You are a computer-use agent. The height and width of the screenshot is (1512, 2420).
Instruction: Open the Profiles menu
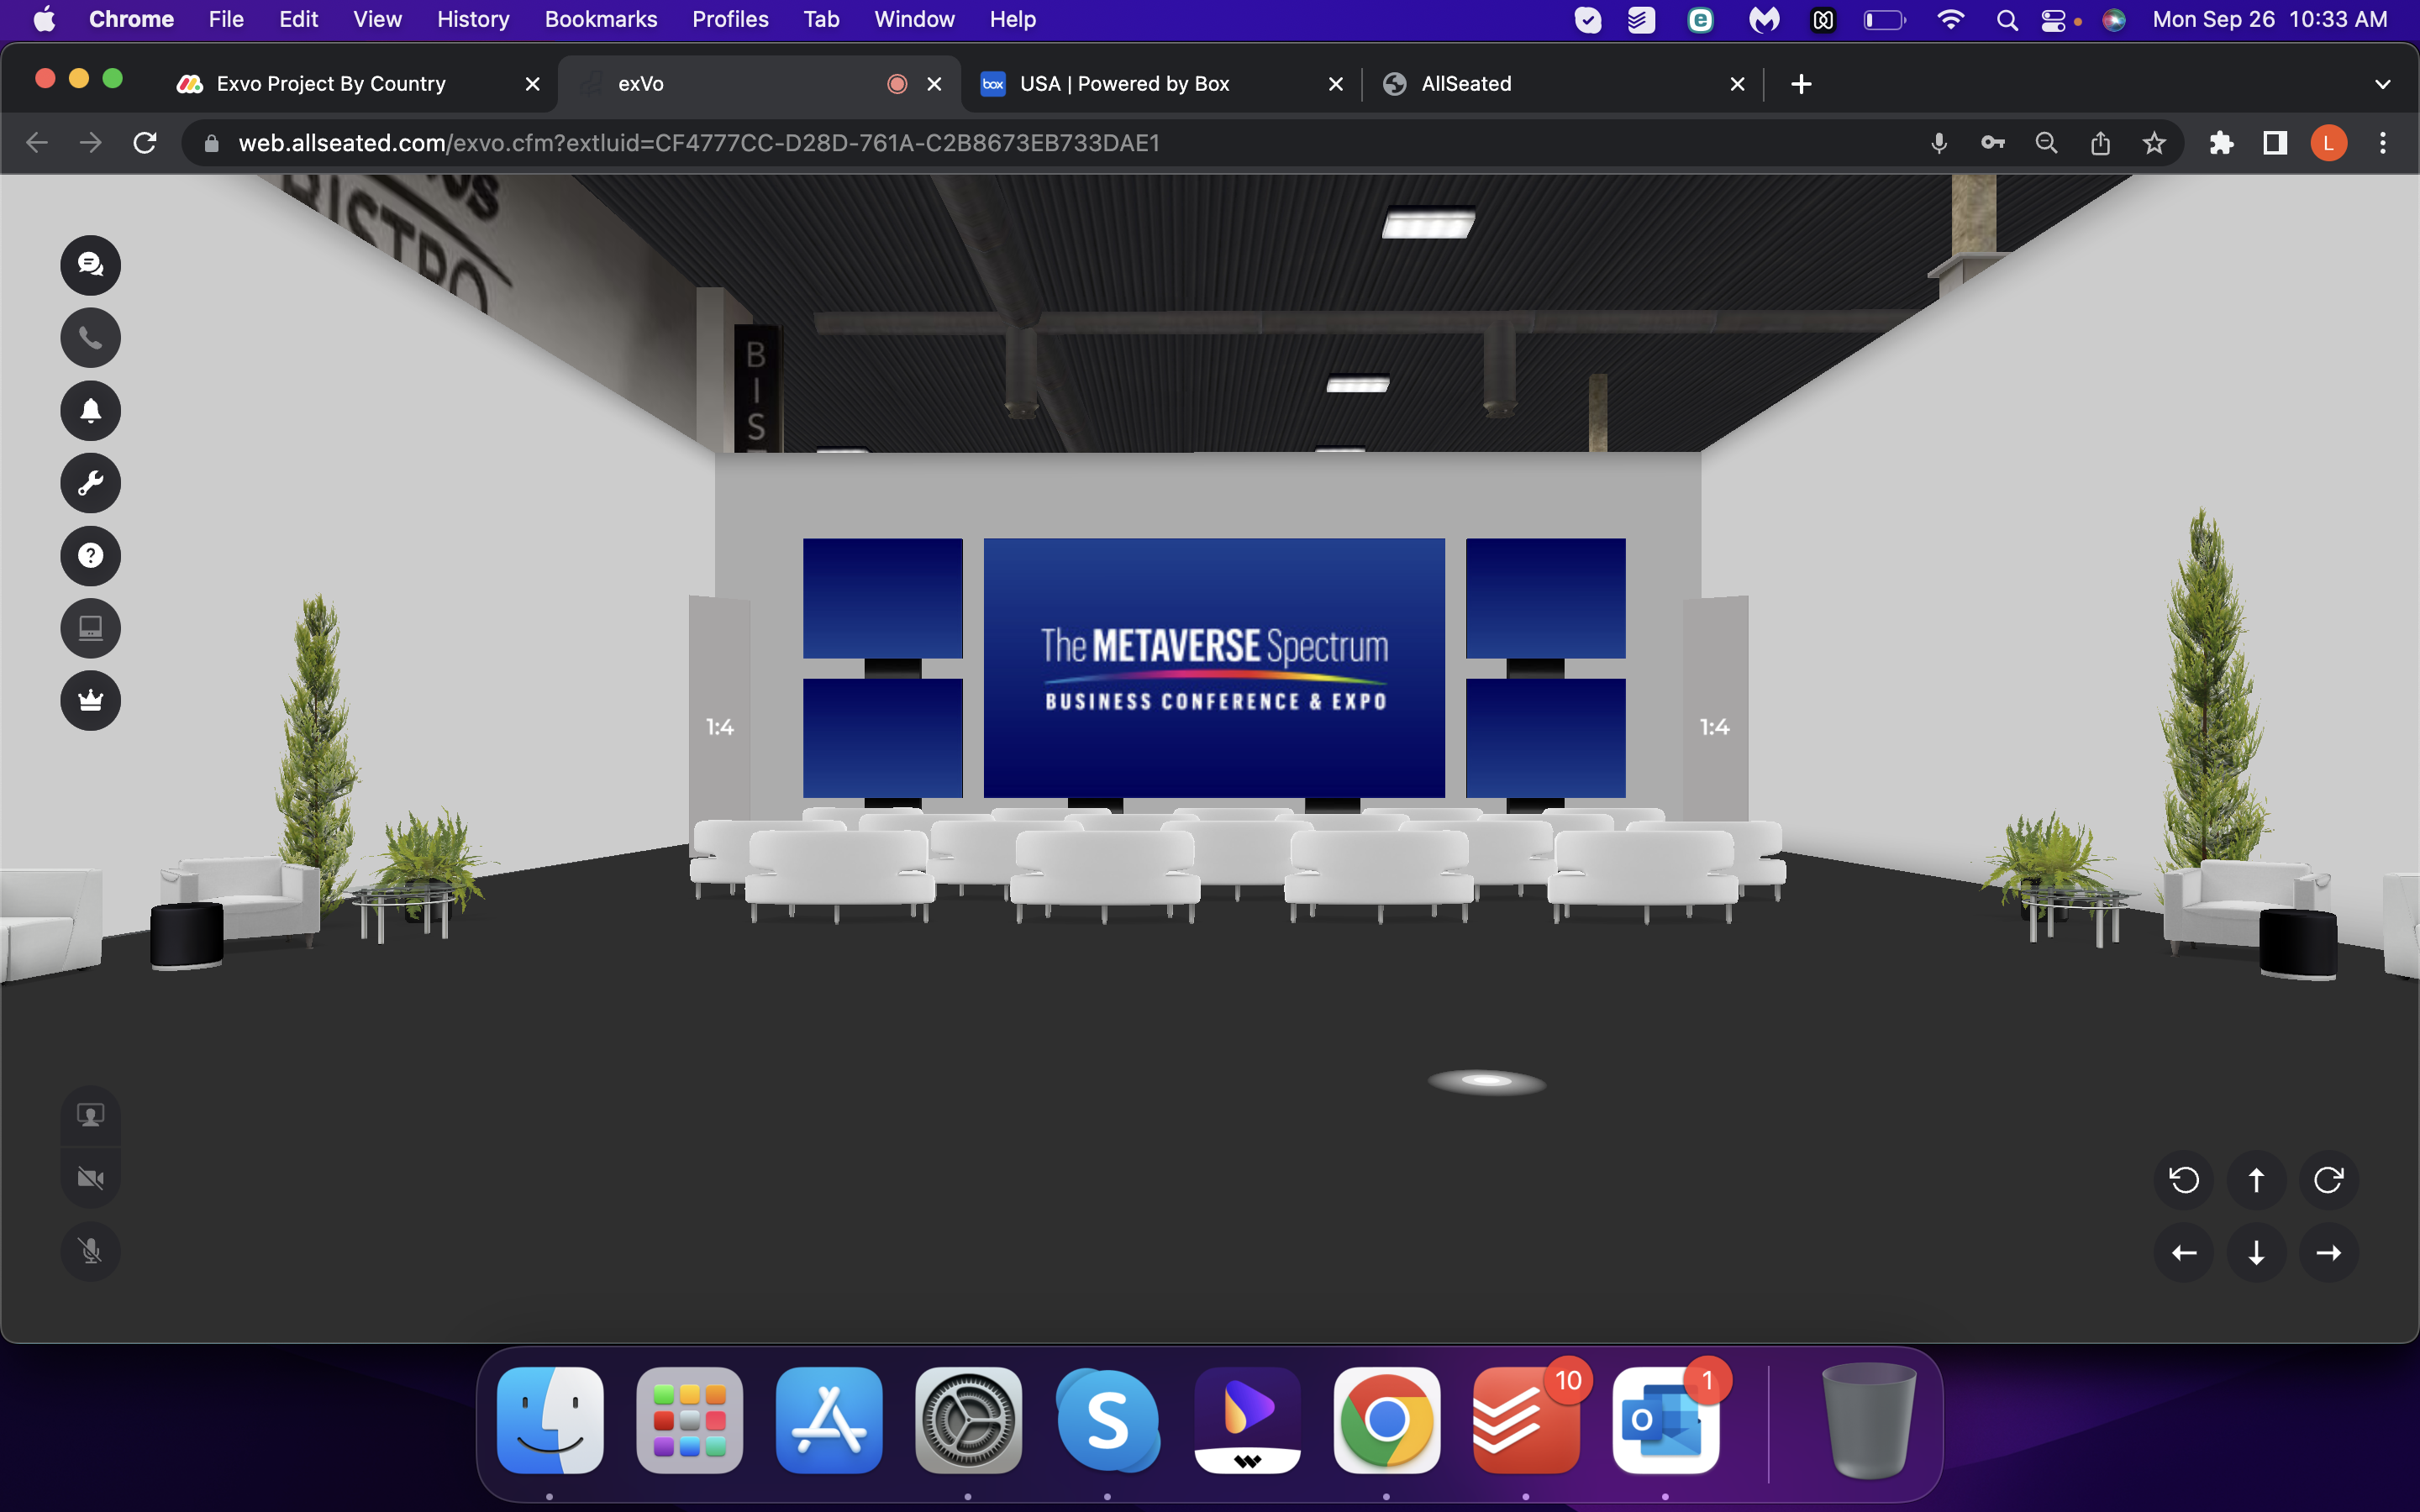730,19
